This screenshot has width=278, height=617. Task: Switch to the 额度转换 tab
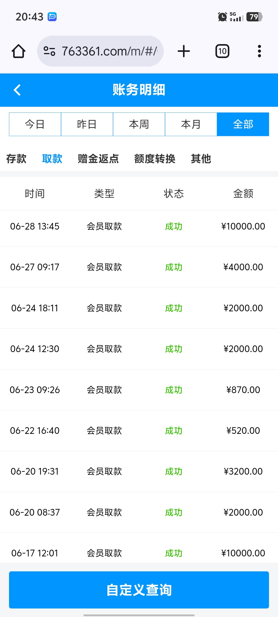click(155, 159)
